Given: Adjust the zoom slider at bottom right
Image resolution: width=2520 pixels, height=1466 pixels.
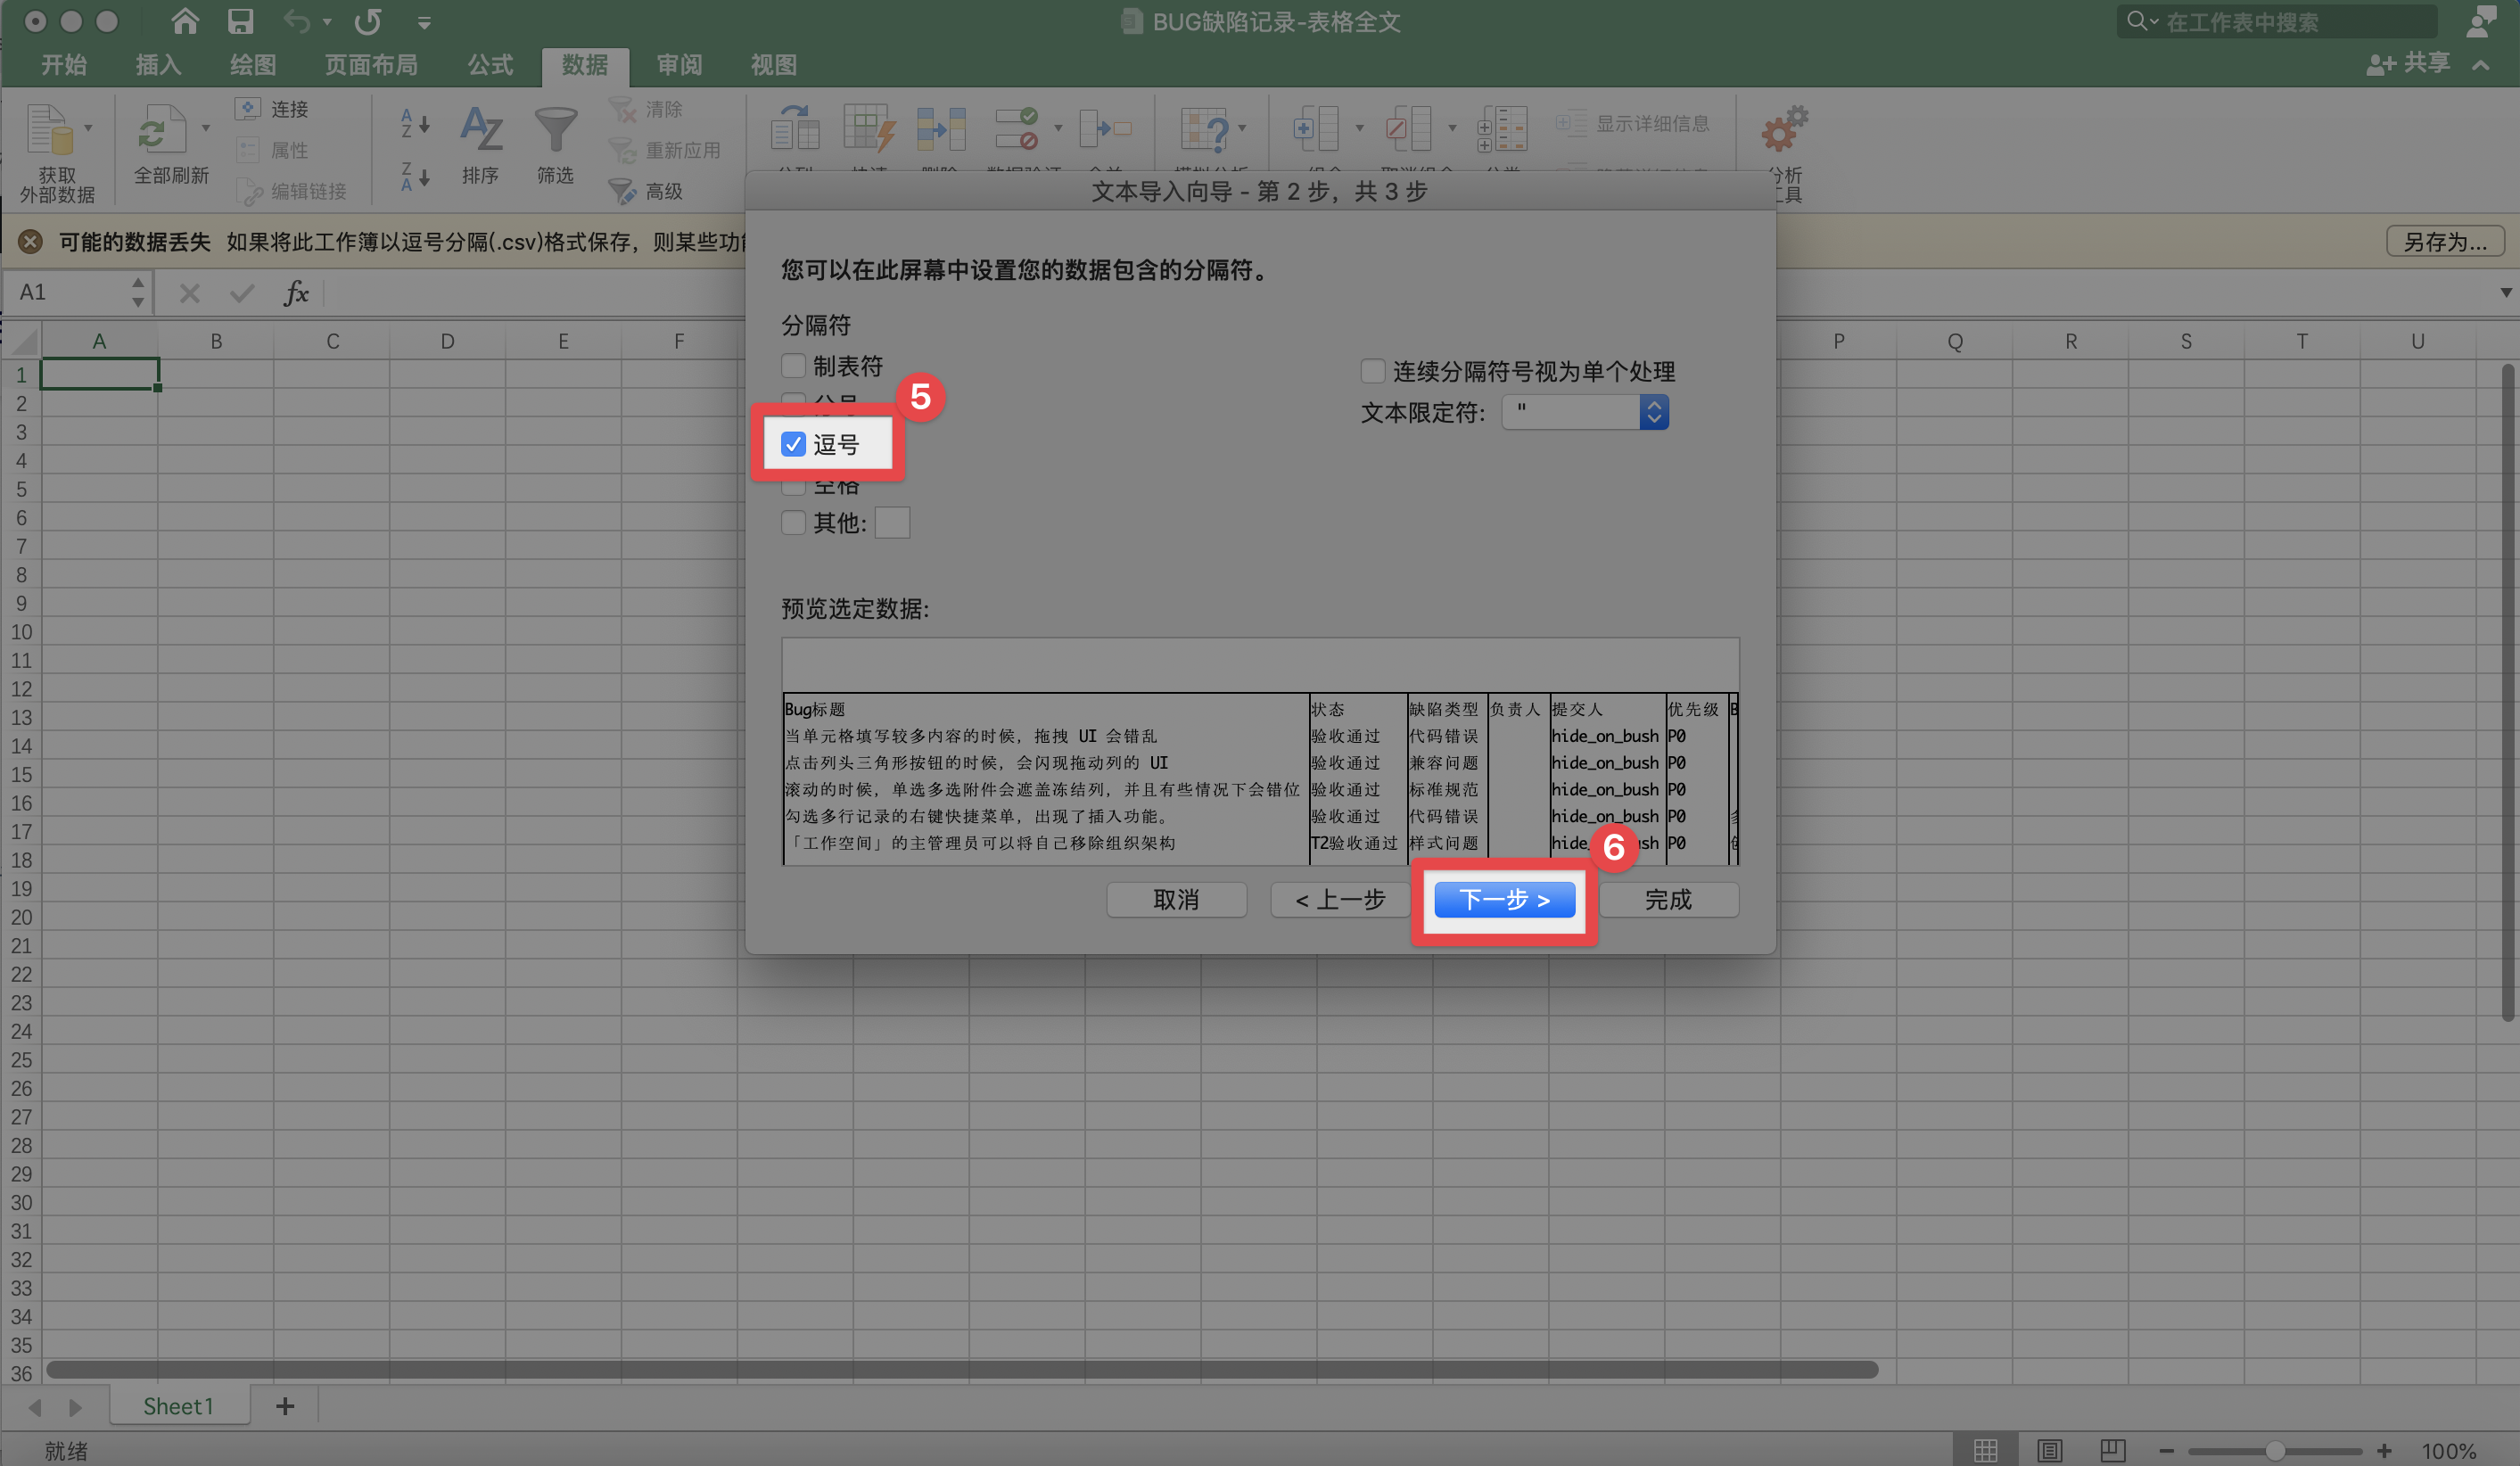Looking at the screenshot, I should tap(2276, 1450).
